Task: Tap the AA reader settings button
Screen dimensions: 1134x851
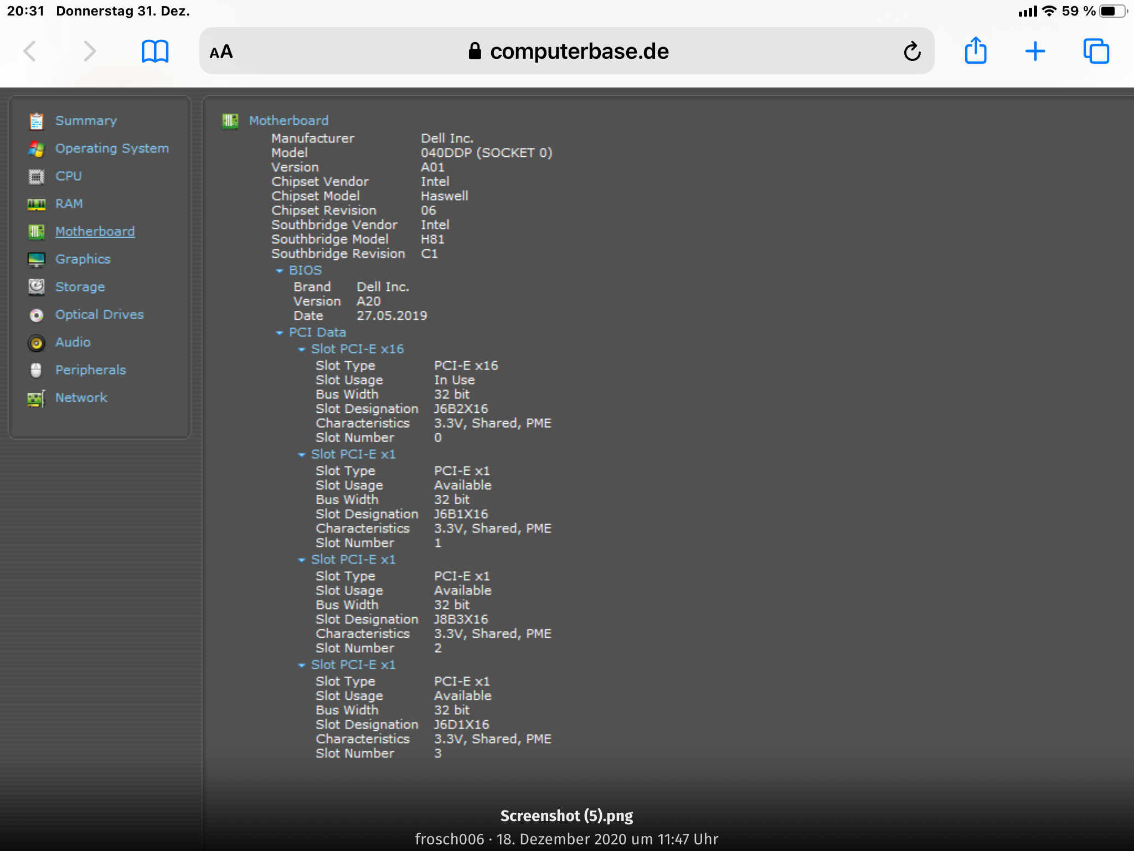Action: pyautogui.click(x=221, y=52)
